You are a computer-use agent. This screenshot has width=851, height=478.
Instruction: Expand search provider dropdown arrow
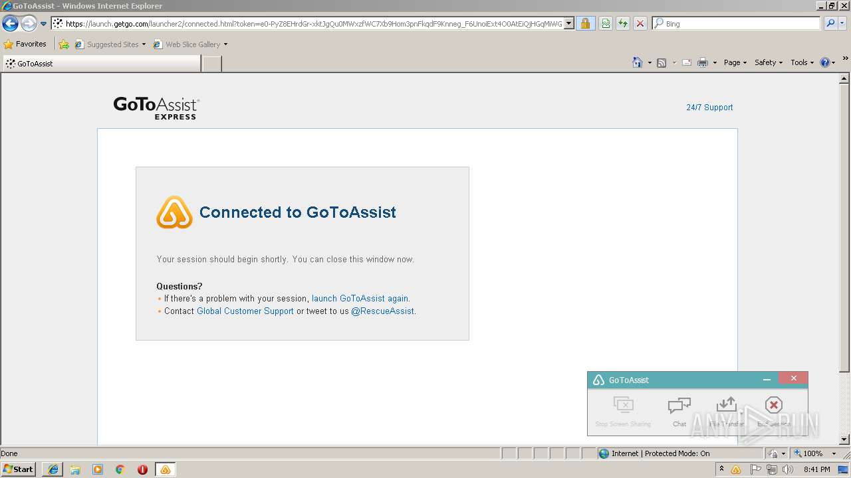pyautogui.click(x=843, y=23)
